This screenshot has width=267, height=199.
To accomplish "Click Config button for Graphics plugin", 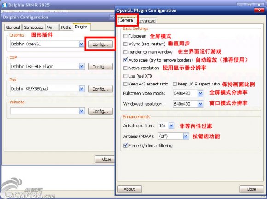I will [x=100, y=45].
